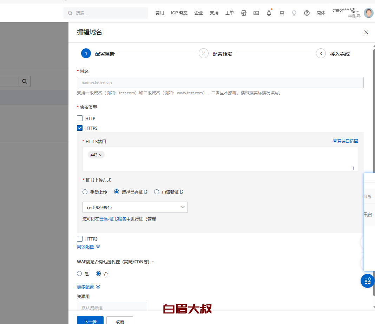Open the ICP 备案 menu

(x=179, y=13)
